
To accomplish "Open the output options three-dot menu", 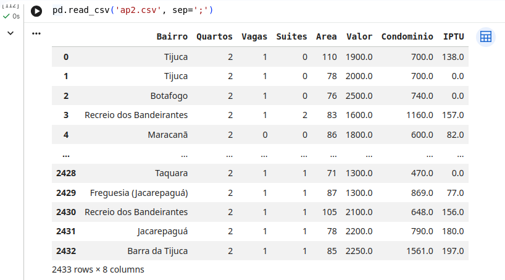I will pos(36,33).
